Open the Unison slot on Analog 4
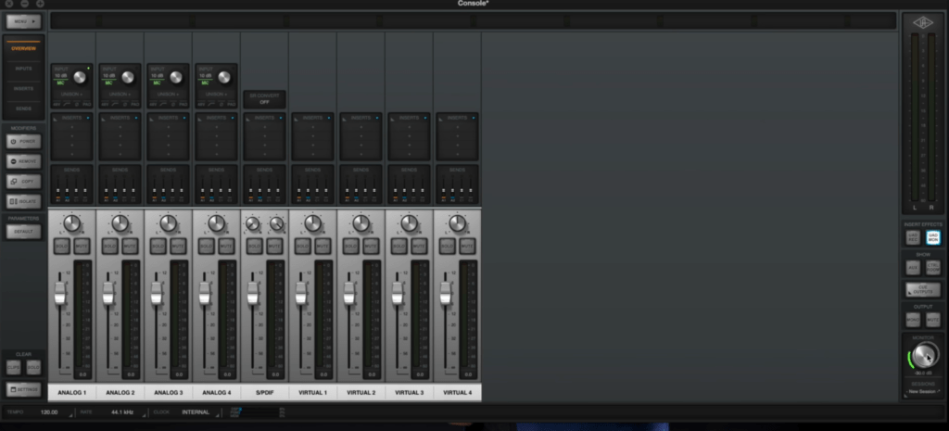This screenshot has height=431, width=949. (x=217, y=95)
